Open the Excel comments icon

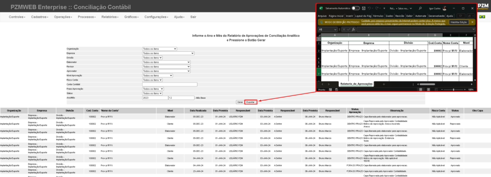coord(460,16)
